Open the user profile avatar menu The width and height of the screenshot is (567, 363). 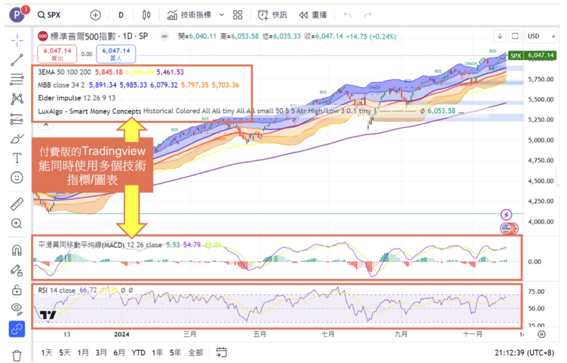pyautogui.click(x=17, y=15)
